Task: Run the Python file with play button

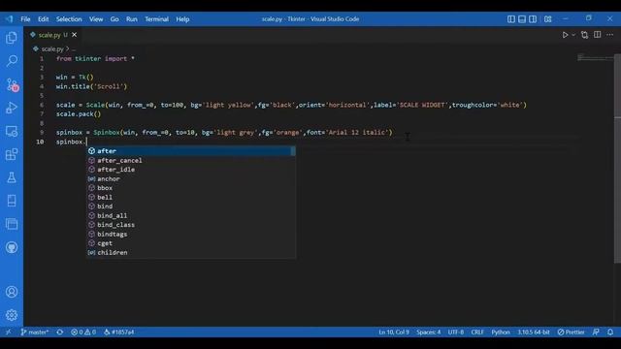Action: pyautogui.click(x=565, y=35)
